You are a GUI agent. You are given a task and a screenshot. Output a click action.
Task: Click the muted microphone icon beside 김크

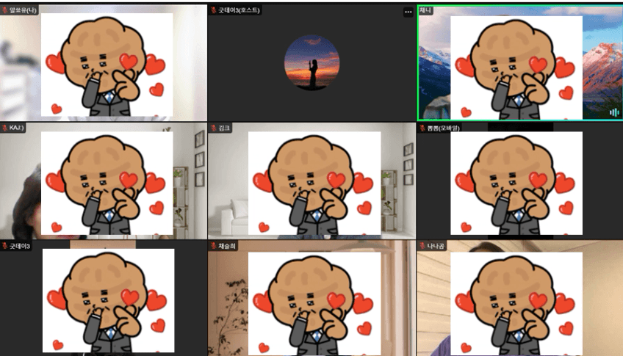pyautogui.click(x=214, y=128)
